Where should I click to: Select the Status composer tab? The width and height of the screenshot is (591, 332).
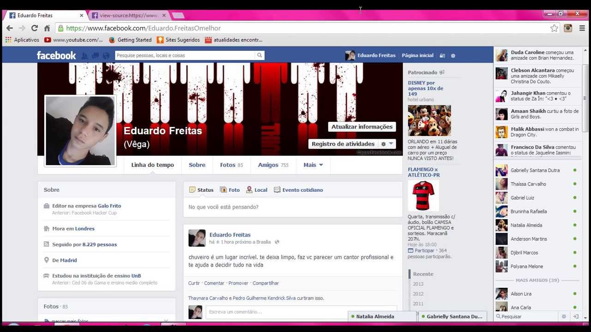point(201,190)
